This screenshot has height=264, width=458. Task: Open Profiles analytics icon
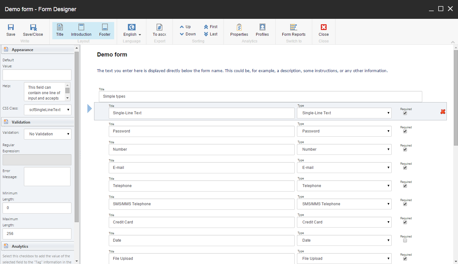[262, 27]
